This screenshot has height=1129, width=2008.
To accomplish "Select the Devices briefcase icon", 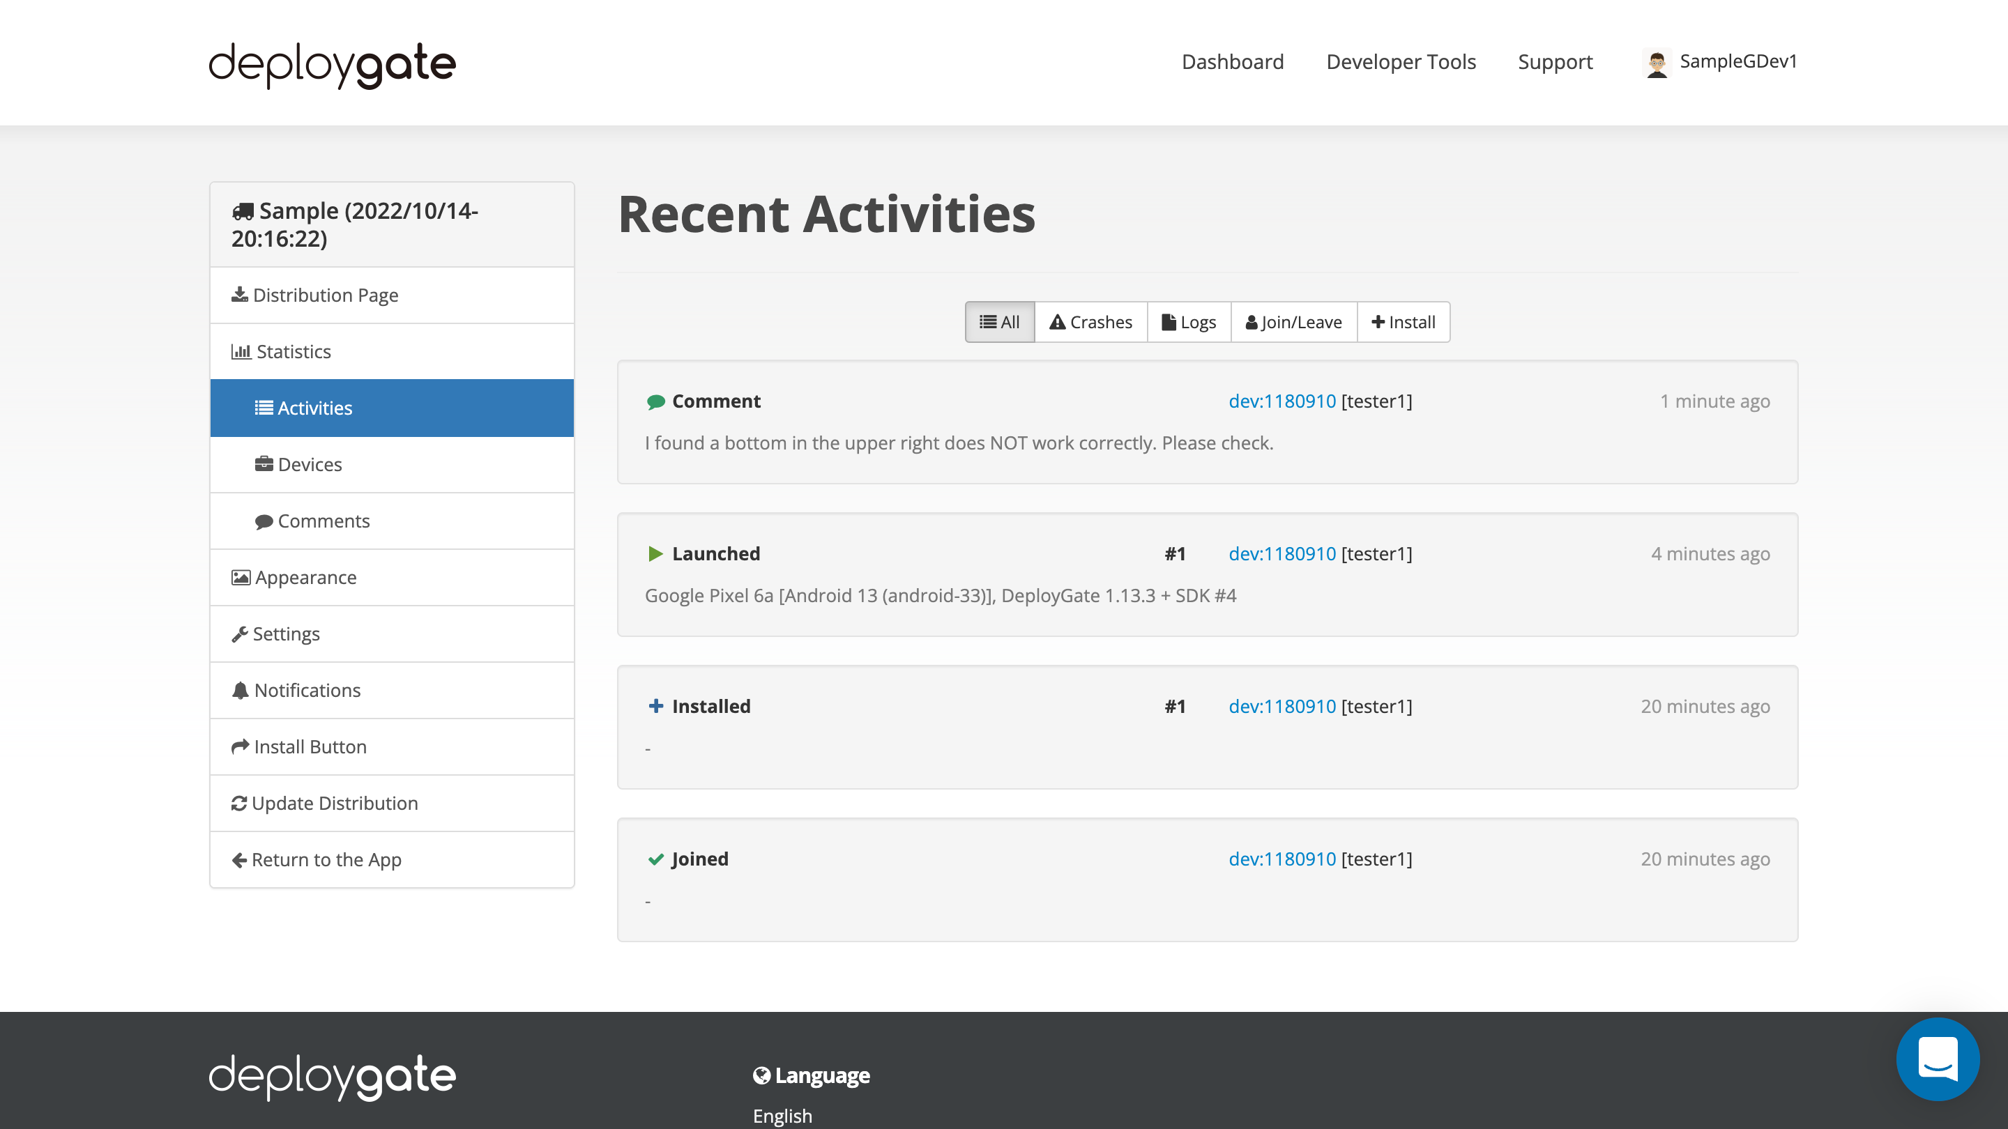I will pyautogui.click(x=264, y=464).
